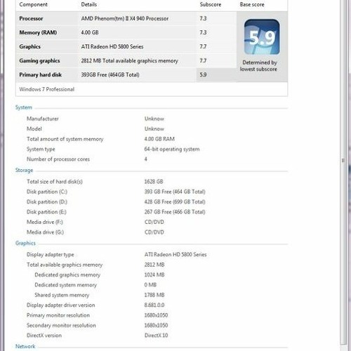Select the Gaming graphics row
This screenshot has width=351, height=351.
126,60
